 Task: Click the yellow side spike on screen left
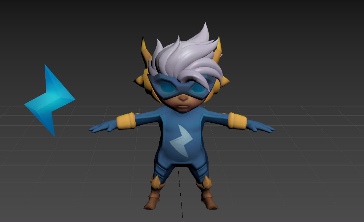click(x=139, y=80)
